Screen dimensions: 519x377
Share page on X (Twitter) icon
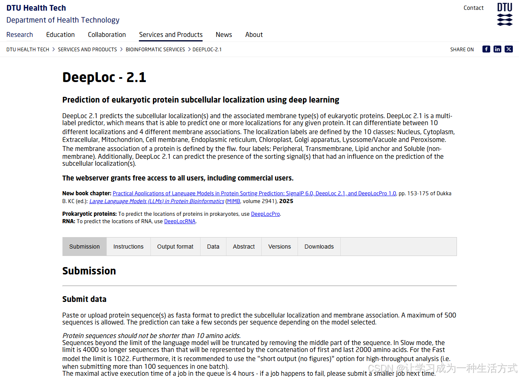point(509,49)
